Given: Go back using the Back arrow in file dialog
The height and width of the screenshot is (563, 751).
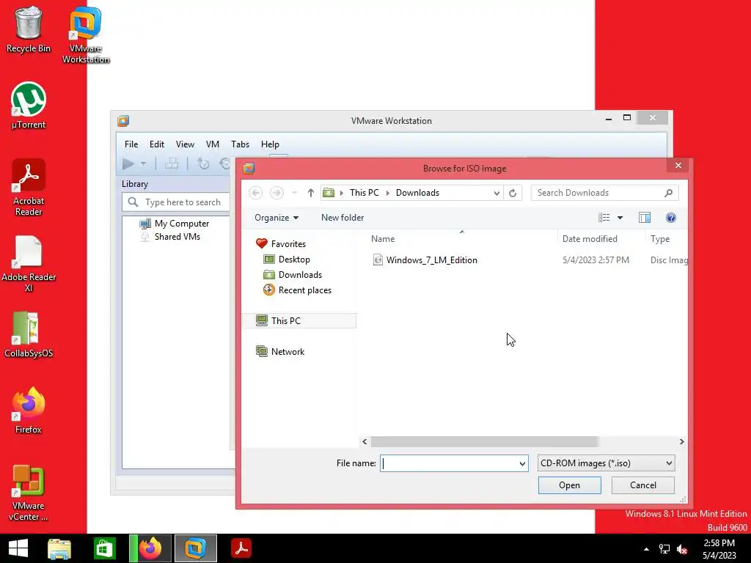Looking at the screenshot, I should [256, 193].
